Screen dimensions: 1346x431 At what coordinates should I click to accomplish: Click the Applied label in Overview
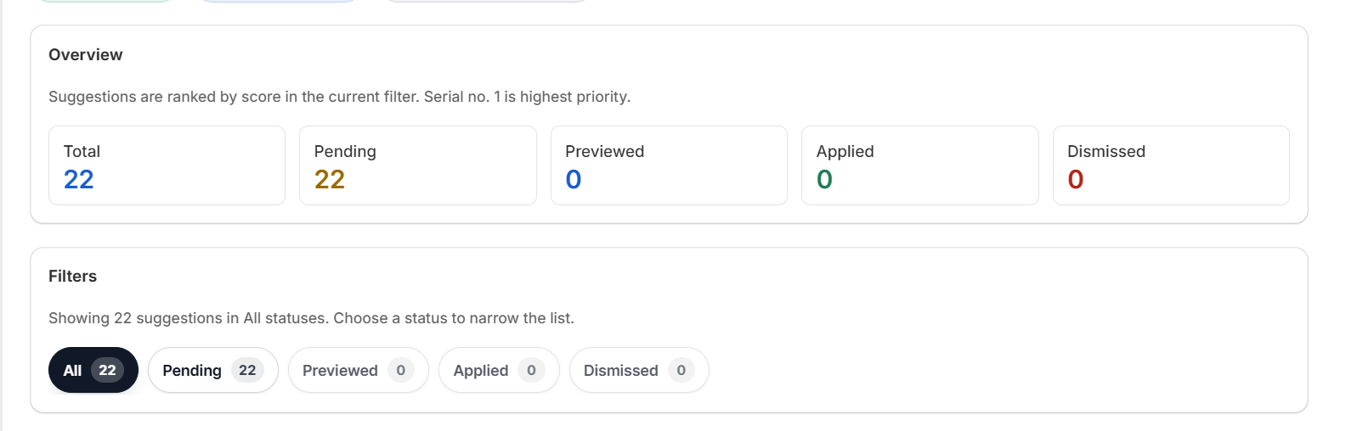pos(845,151)
